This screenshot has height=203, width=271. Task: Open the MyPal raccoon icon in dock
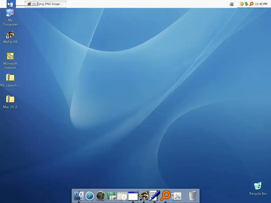[144, 196]
